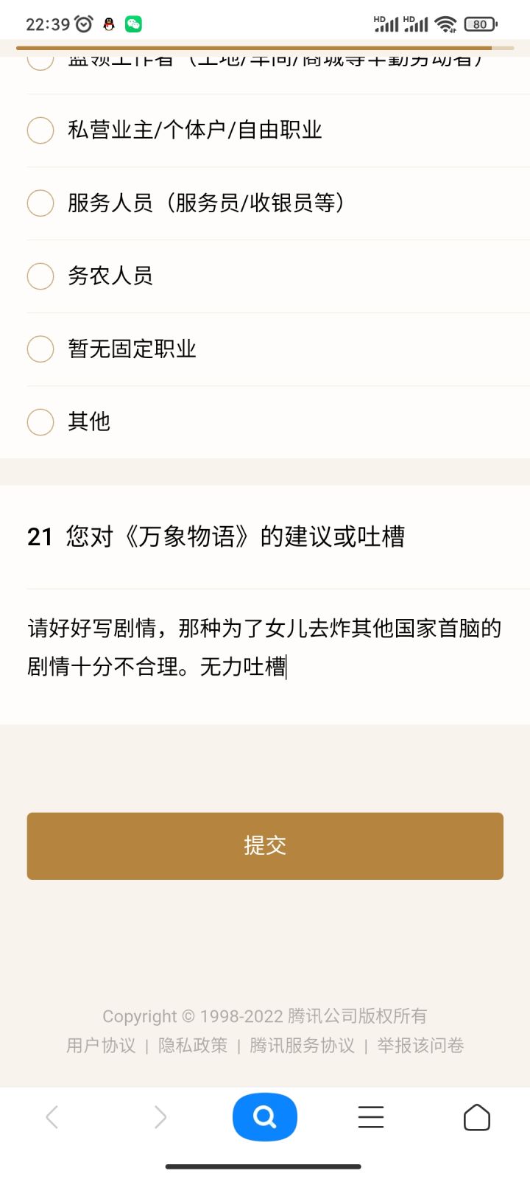Tap the battery indicator icon
530x1179 pixels.
481,24
